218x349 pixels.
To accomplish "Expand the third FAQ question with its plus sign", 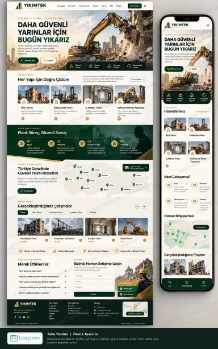I will tap(65, 282).
